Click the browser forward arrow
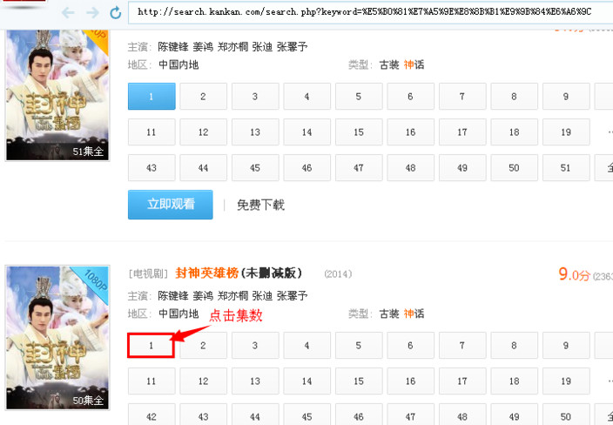 (92, 13)
